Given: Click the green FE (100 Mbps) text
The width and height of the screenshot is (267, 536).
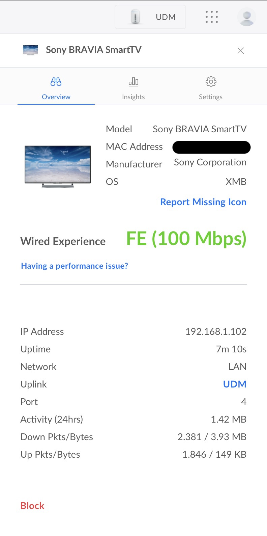Looking at the screenshot, I should [x=186, y=239].
